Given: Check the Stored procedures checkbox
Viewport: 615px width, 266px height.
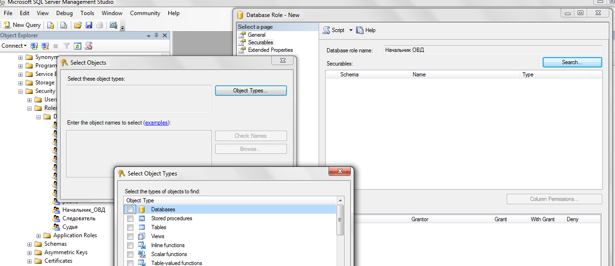Looking at the screenshot, I should pos(130,218).
